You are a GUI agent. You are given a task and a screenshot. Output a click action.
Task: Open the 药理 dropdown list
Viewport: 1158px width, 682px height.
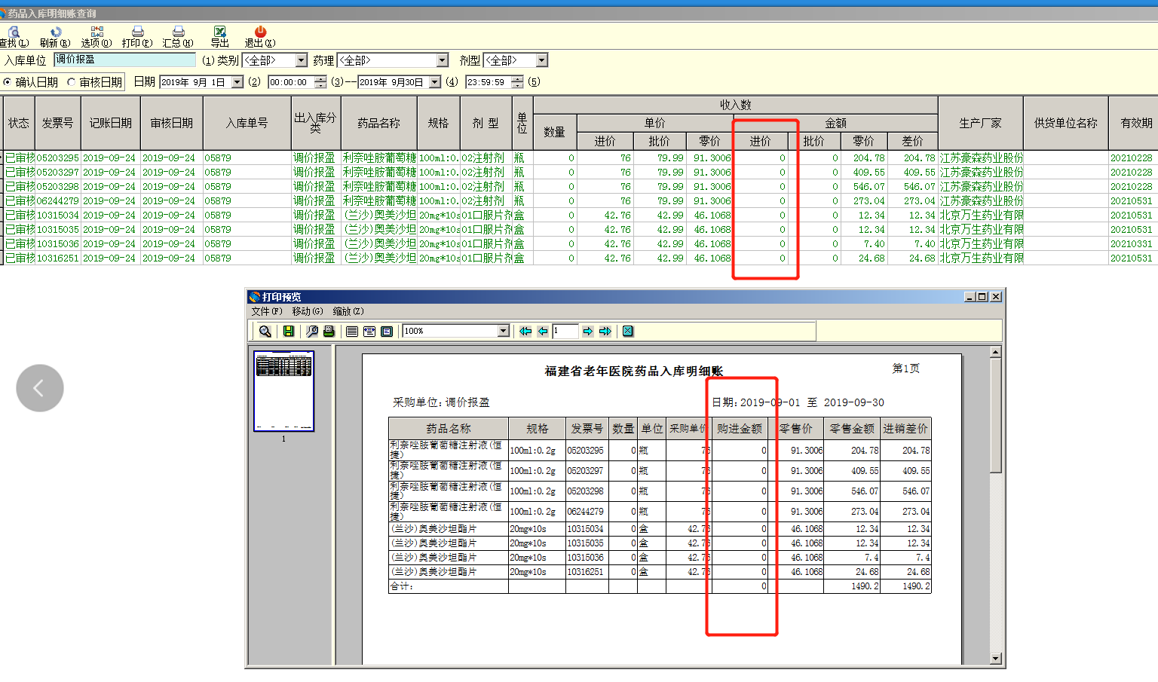443,60
